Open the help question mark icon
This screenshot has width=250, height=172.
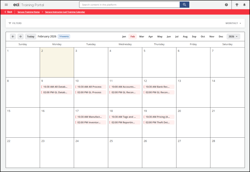point(226,5)
